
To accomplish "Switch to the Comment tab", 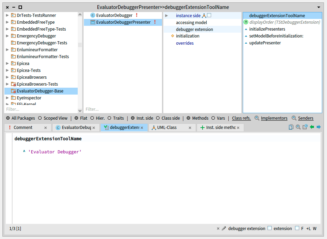I will (23, 128).
